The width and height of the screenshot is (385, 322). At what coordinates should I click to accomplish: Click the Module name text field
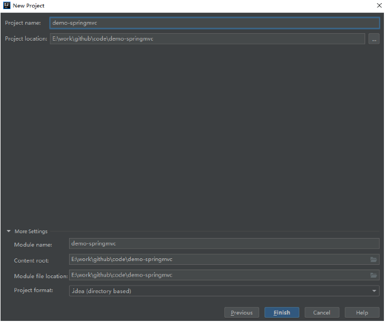(x=224, y=243)
